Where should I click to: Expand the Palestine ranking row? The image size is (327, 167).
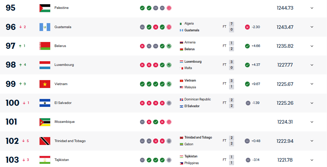point(312,8)
